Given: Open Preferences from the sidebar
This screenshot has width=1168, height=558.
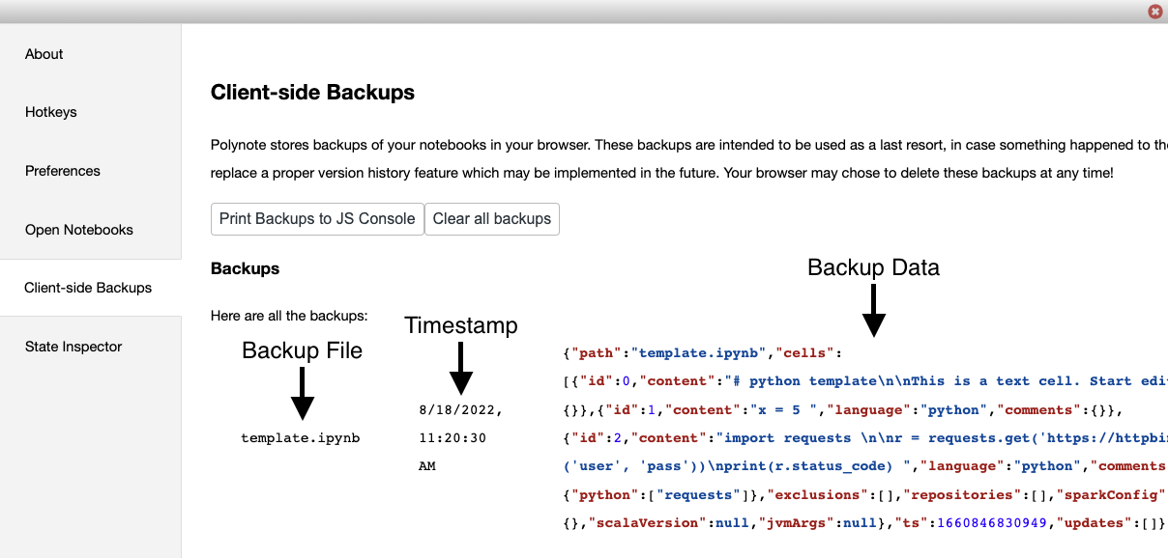Looking at the screenshot, I should point(62,171).
